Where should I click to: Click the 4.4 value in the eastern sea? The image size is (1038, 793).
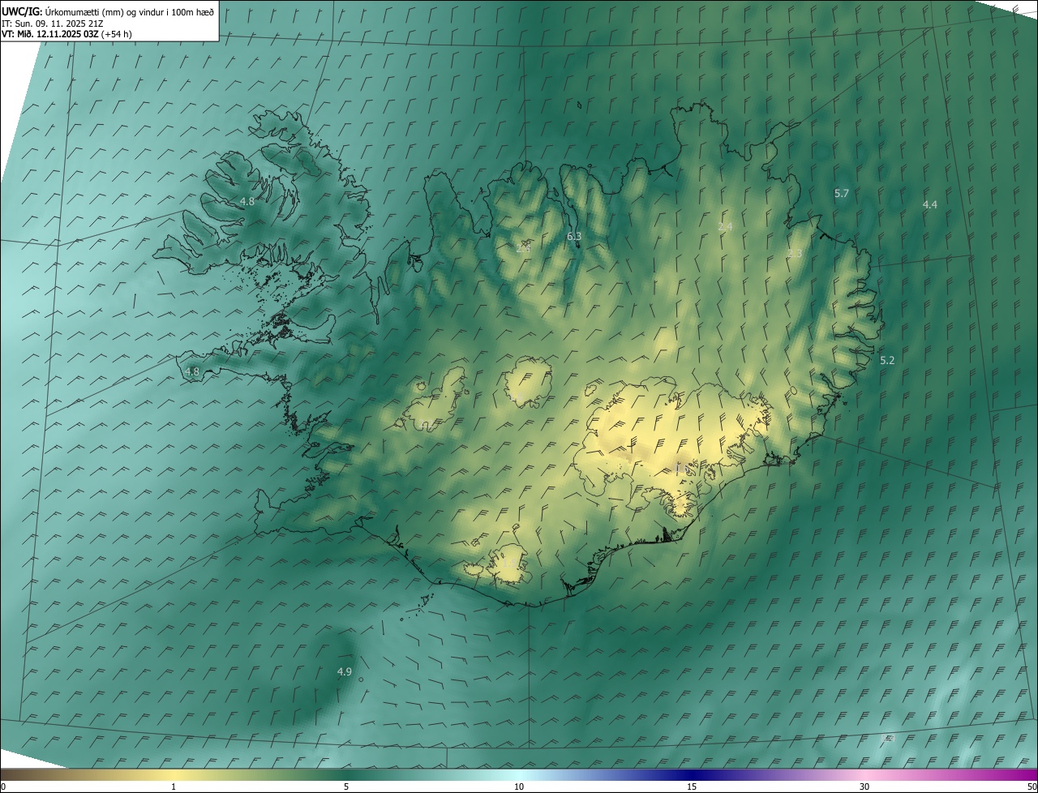[930, 204]
